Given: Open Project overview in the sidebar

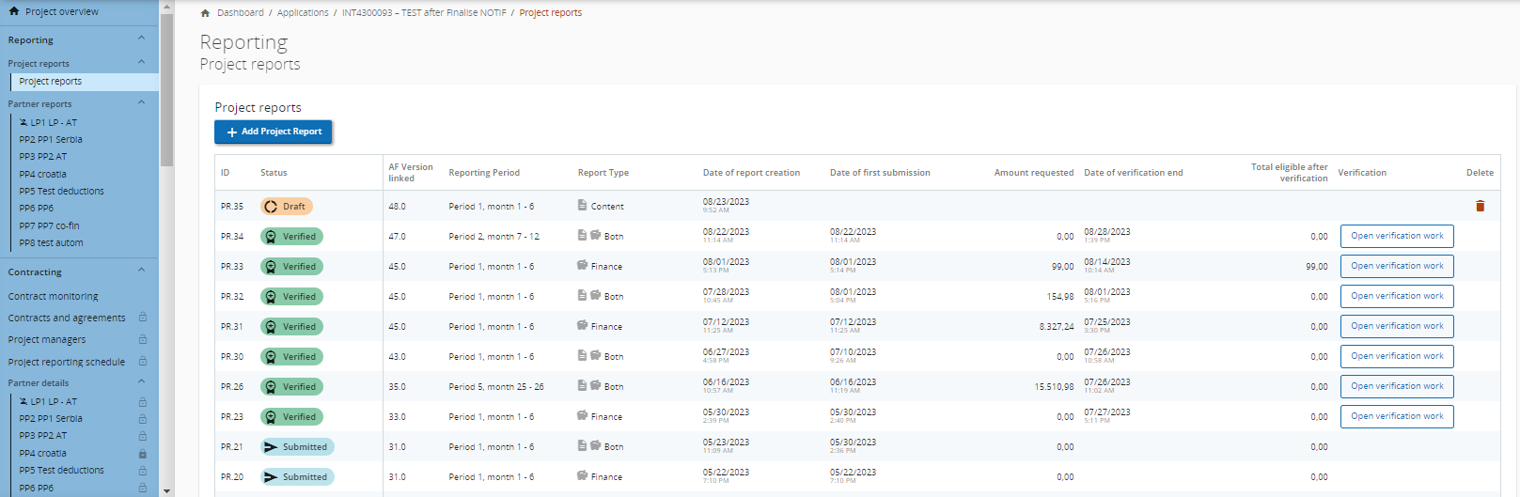Looking at the screenshot, I should [x=61, y=12].
